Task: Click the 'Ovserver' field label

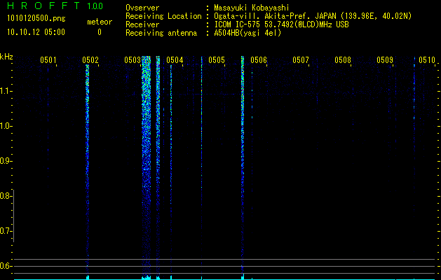Action: click(x=142, y=8)
